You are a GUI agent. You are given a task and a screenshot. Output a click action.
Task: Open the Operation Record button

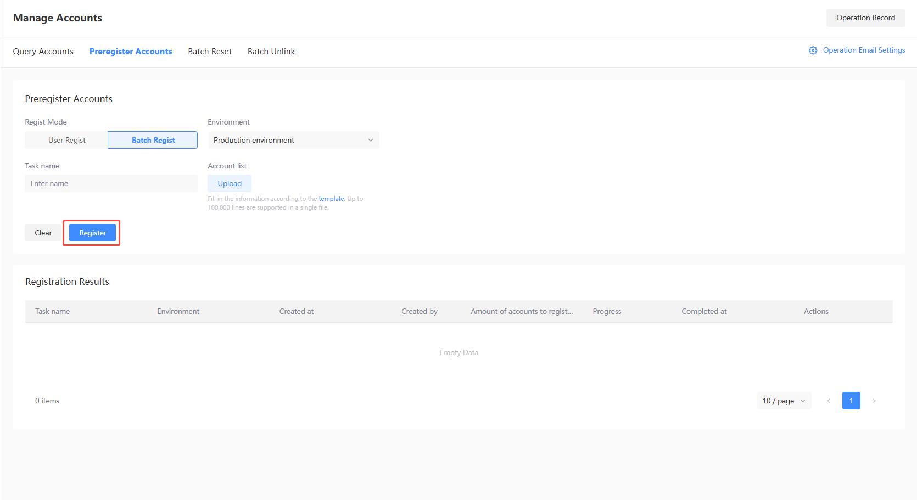[x=865, y=18]
